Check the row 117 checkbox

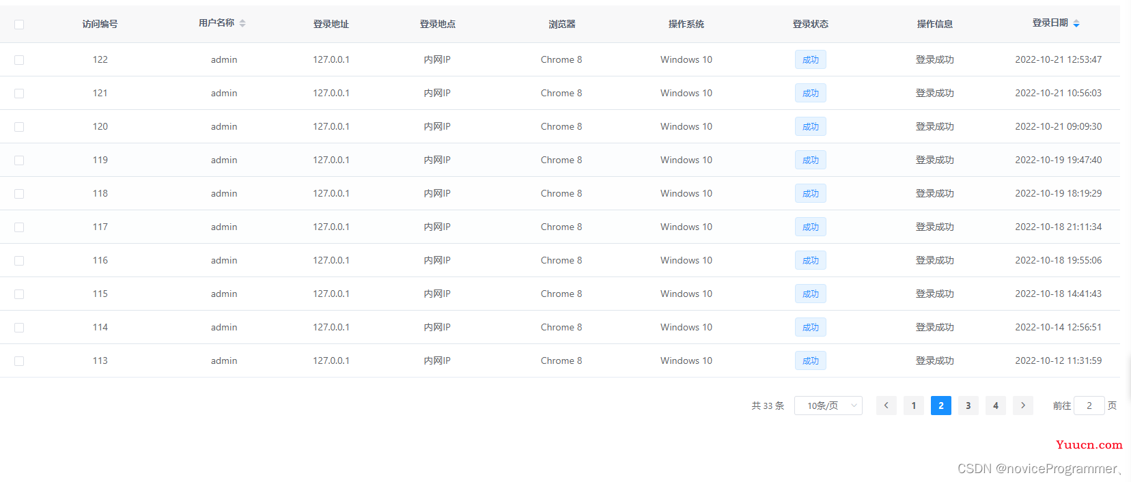(19, 227)
